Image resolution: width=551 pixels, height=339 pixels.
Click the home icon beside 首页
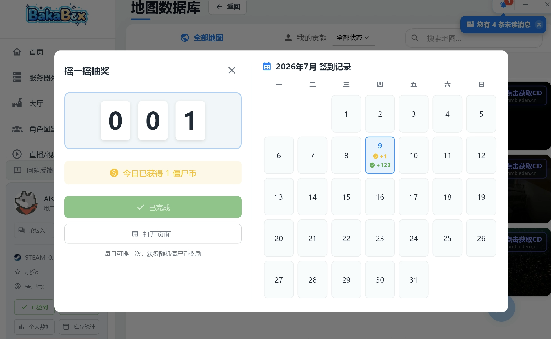(x=17, y=52)
